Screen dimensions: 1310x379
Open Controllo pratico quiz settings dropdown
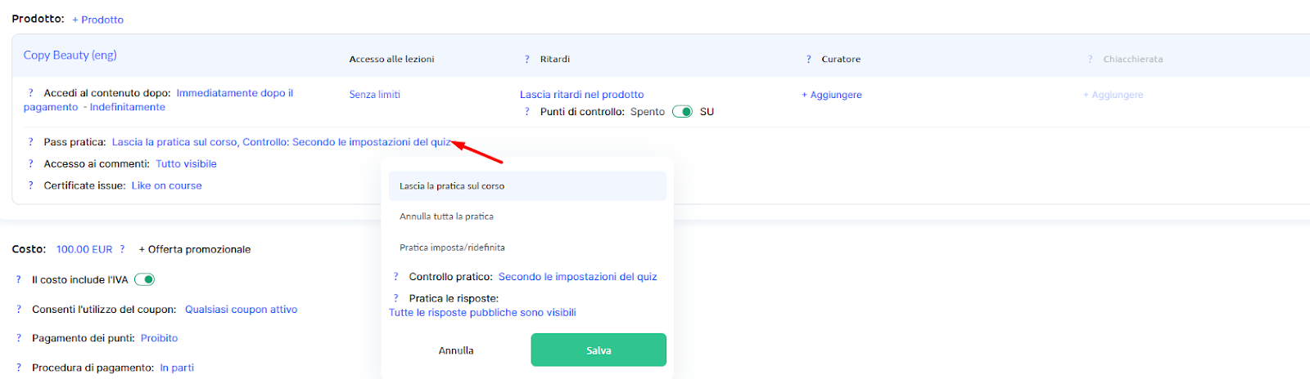[x=577, y=277]
